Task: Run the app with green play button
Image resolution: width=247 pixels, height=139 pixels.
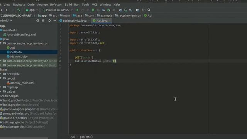Action: 78,10
